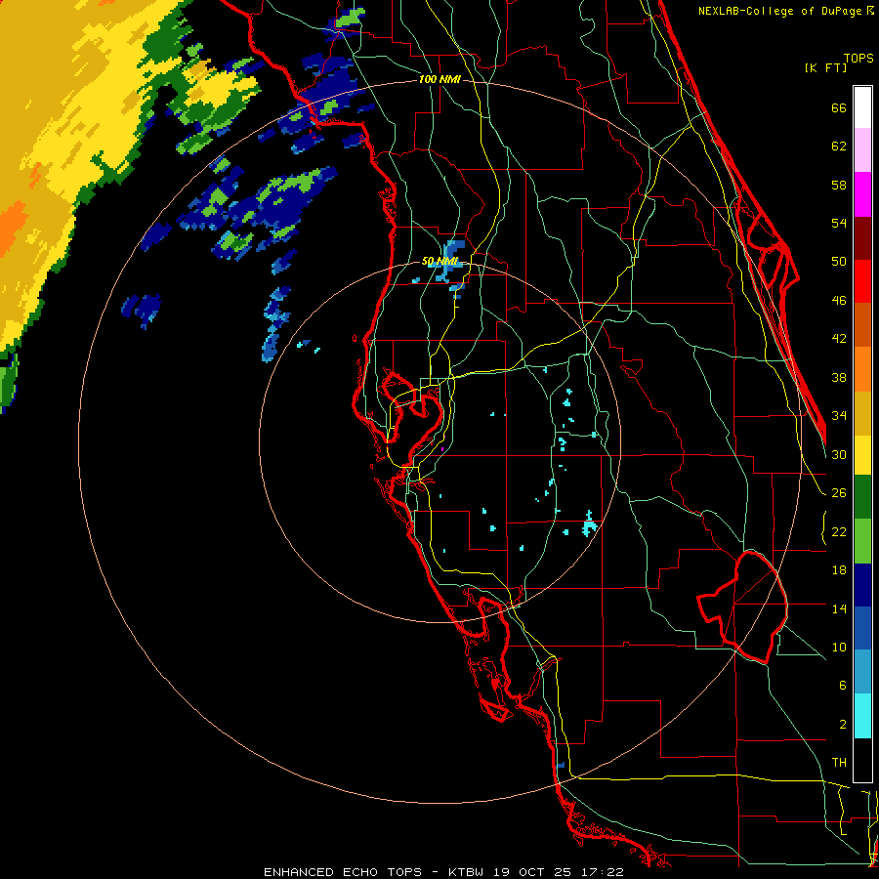The height and width of the screenshot is (879, 879).
Task: Click the "19 OCT 25" date text
Action: (532, 872)
